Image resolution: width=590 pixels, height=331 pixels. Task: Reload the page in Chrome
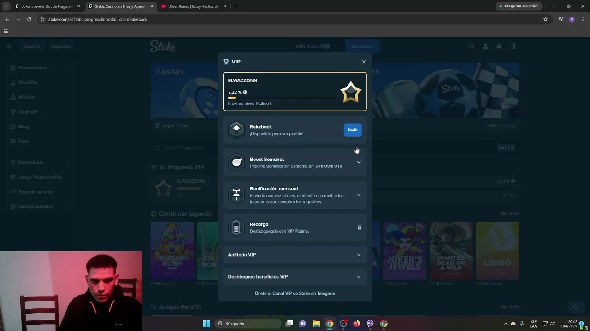tap(29, 19)
